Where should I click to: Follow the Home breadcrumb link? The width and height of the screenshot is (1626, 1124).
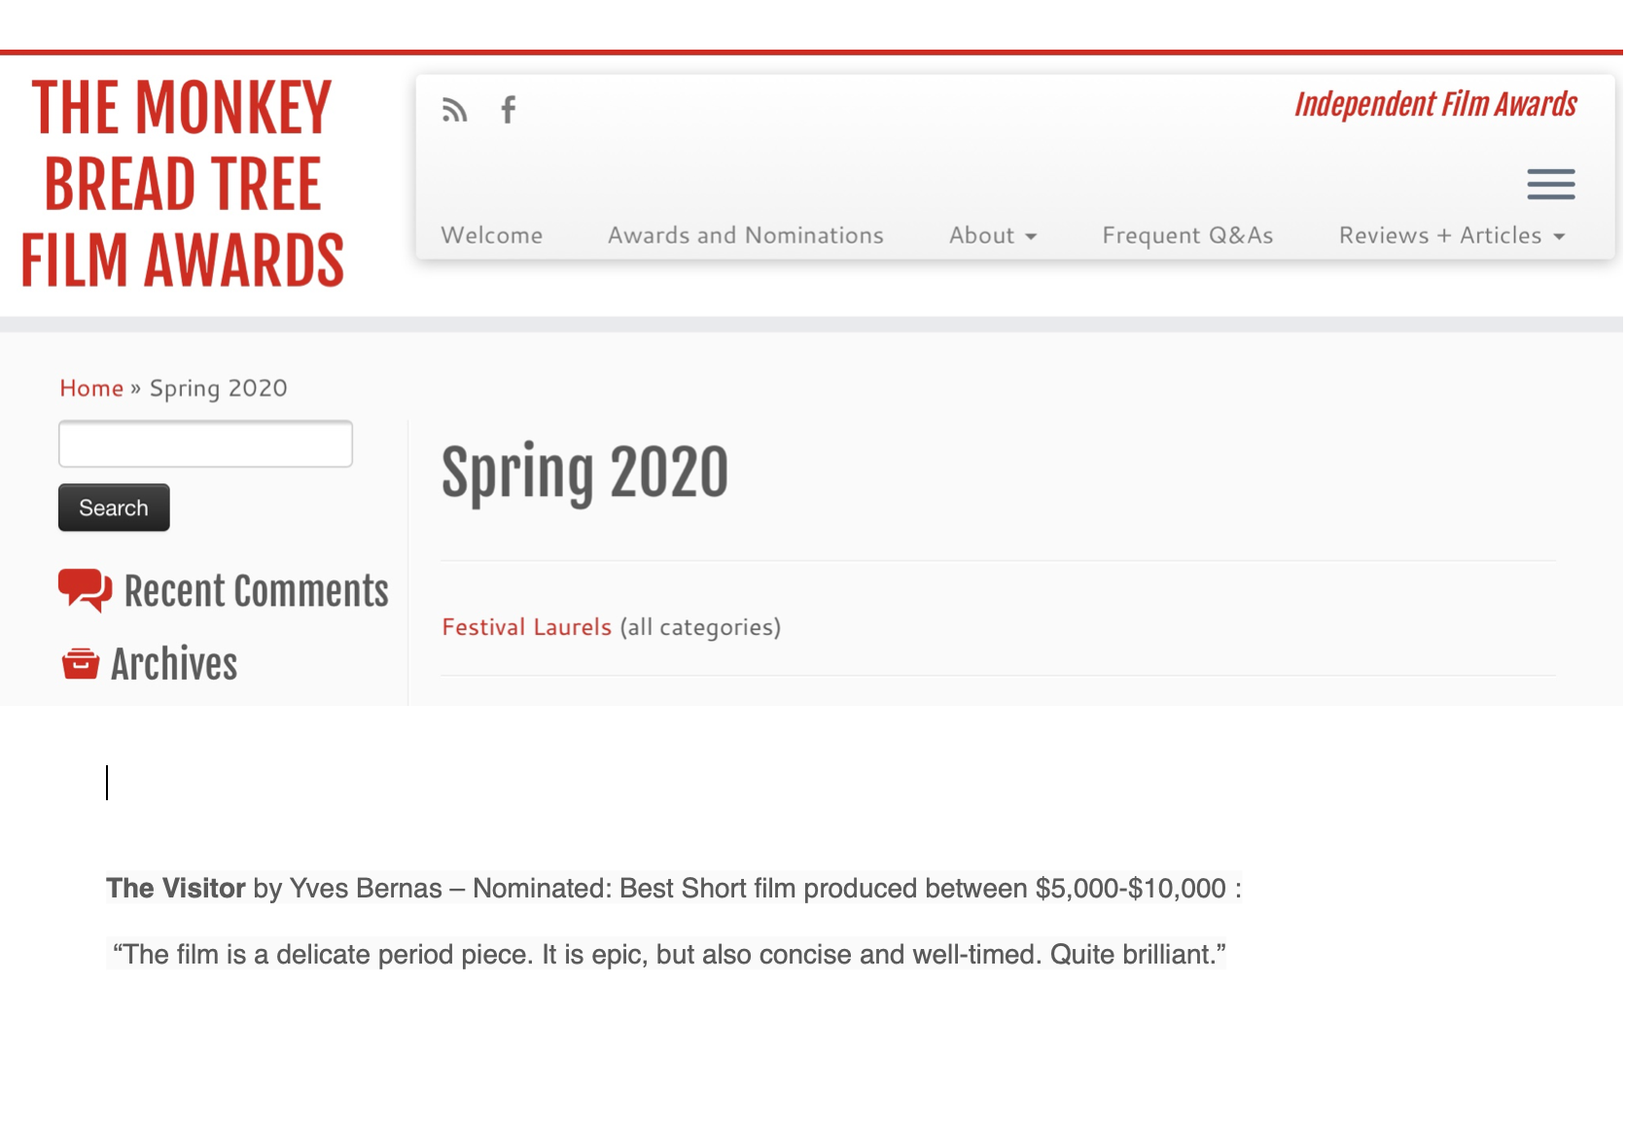[91, 388]
